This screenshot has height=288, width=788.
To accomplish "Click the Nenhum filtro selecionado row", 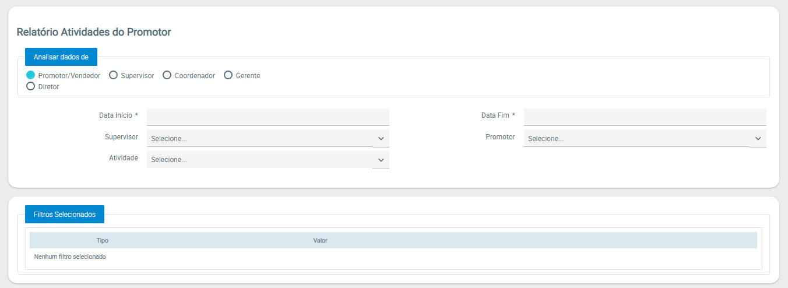I will (x=70, y=257).
